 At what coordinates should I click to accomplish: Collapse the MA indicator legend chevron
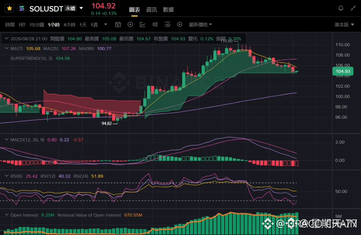[x=7, y=48]
